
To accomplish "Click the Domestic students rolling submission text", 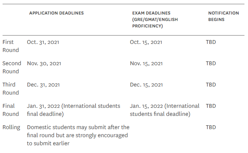I will tap(78, 135).
